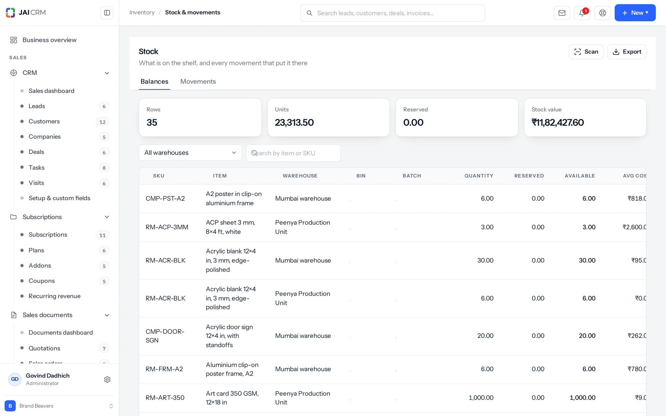Click the Brand Beavers B badge
Viewport: 666px width, 416px height.
tap(10, 406)
